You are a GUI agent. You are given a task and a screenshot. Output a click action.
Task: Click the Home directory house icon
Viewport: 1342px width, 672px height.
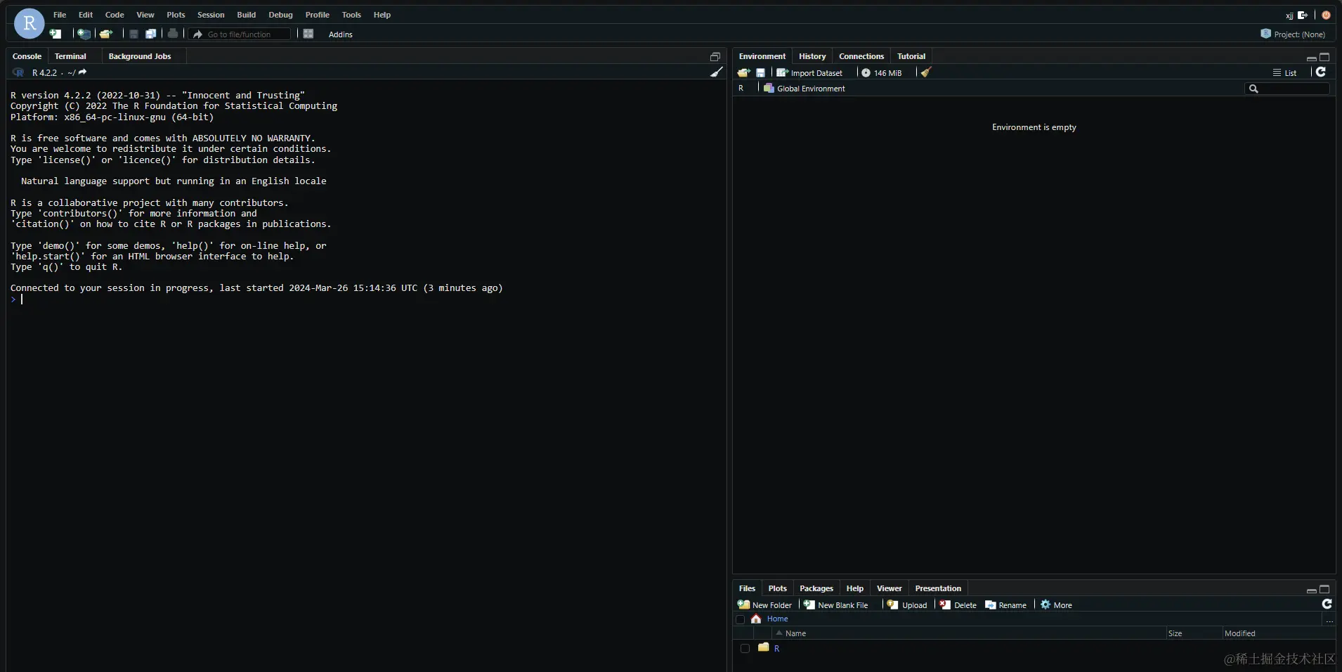pos(756,619)
